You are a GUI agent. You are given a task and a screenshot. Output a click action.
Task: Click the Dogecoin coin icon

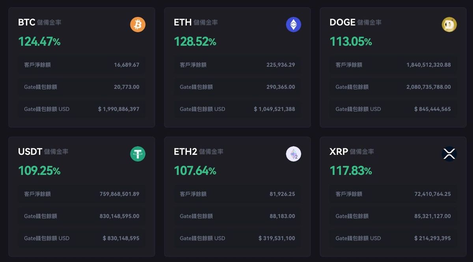tap(449, 25)
